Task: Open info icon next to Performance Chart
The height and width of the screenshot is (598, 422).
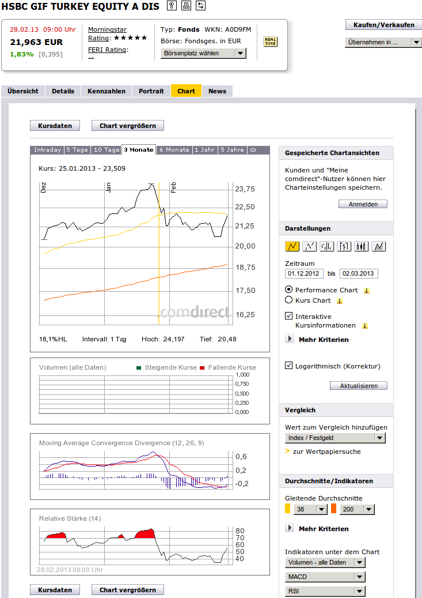Action: point(366,291)
